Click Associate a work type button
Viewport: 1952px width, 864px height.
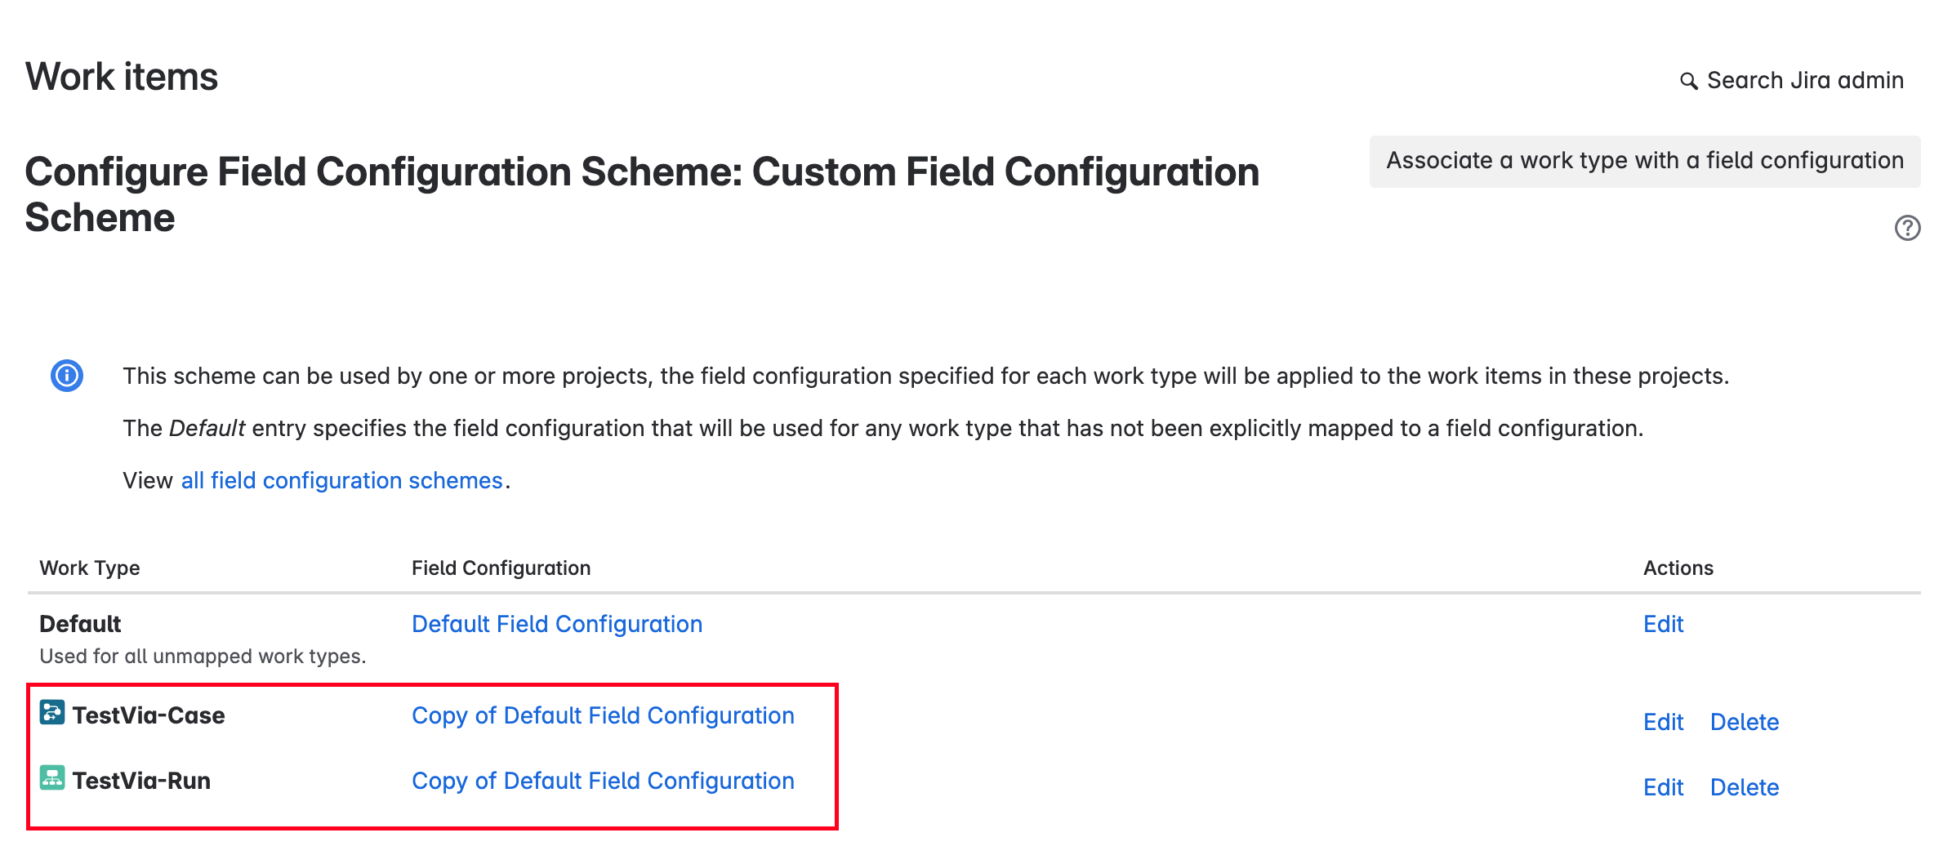(x=1644, y=161)
